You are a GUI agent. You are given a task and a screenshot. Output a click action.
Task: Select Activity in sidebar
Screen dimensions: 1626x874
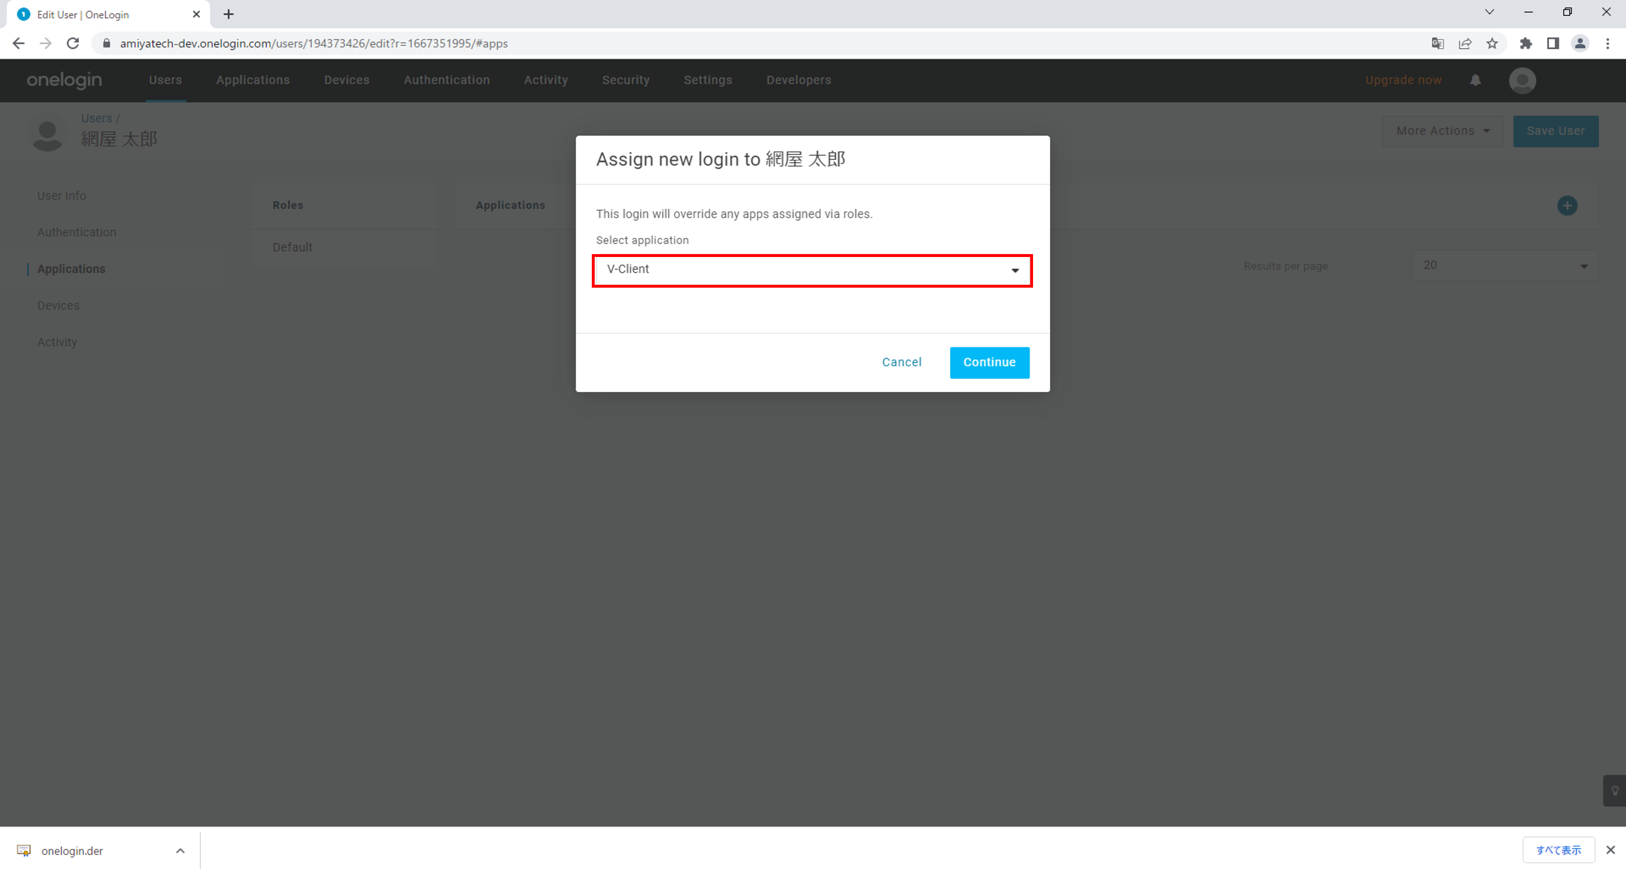[x=57, y=342]
